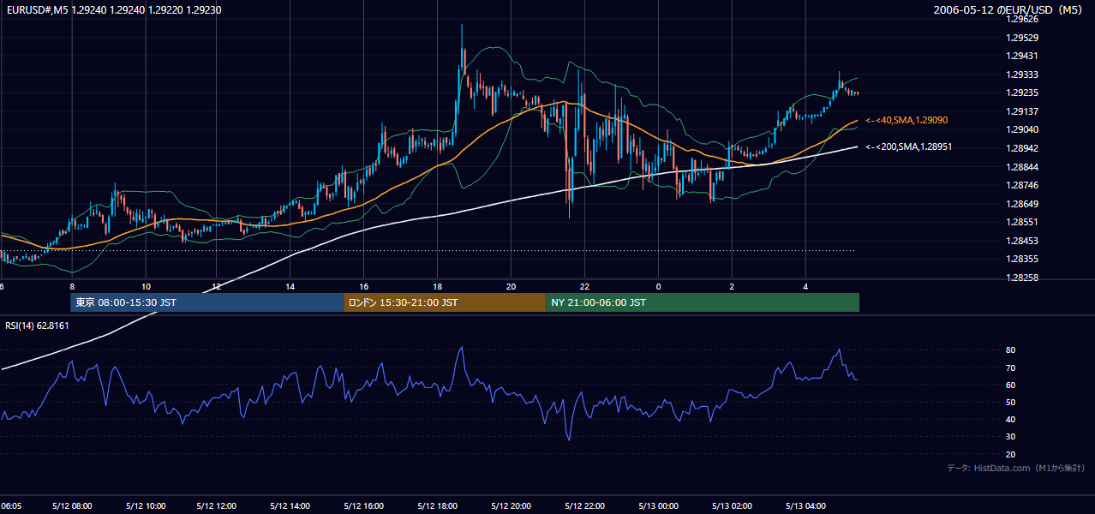Click the orange '<--<40,SMA,1.29090' label

coord(907,121)
